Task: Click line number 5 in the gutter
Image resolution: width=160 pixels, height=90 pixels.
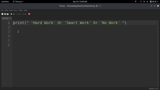Action: (9, 40)
